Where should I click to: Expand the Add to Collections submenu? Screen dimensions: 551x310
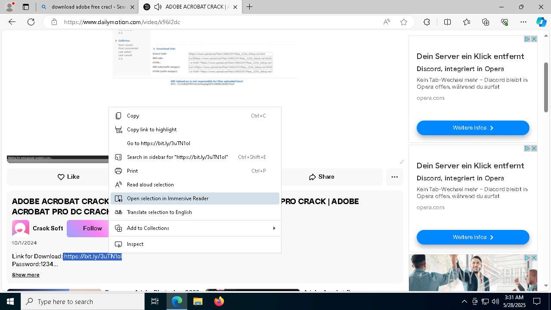pos(195,228)
